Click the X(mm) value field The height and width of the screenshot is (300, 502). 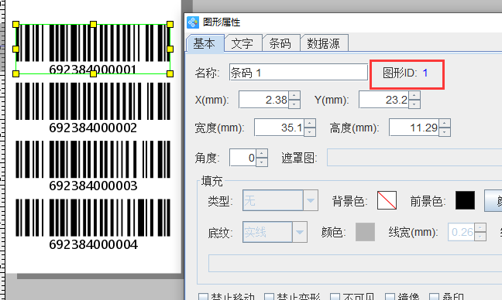pos(263,100)
